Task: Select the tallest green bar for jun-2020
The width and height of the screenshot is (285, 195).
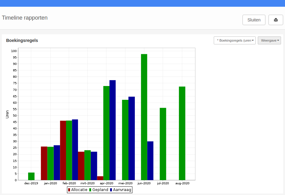Action: coord(144,117)
